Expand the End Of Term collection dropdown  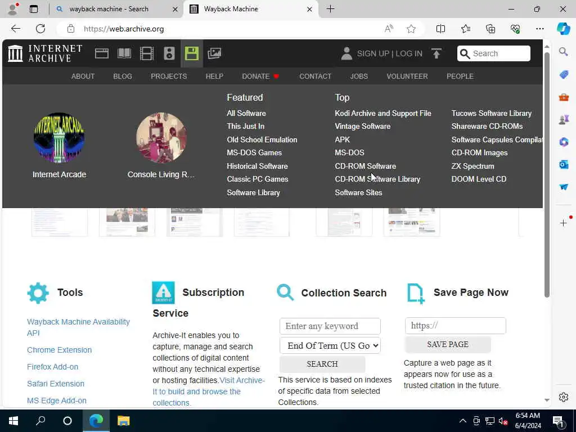(330, 345)
